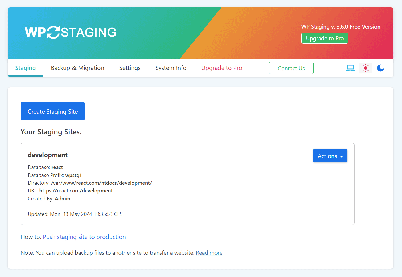Open the Free Version link
Screen dimensions: 402x277
pos(365,27)
